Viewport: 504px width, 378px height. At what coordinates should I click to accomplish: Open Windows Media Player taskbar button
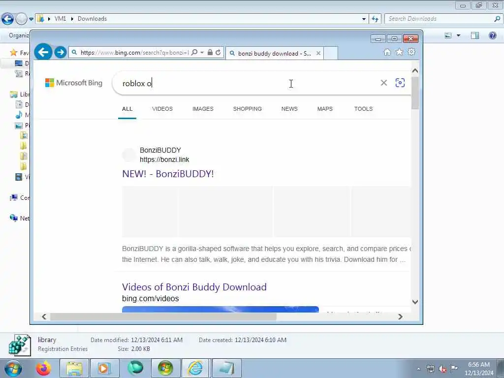pos(104,368)
